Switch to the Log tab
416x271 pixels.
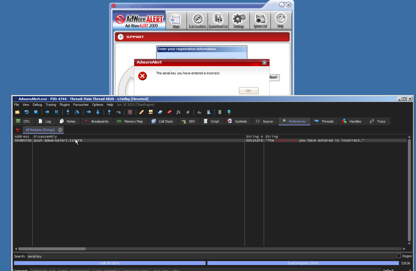(x=45, y=121)
